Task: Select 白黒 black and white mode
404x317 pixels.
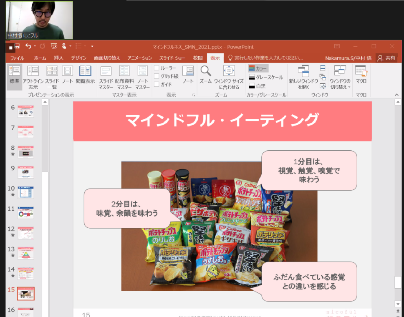Action: click(258, 86)
